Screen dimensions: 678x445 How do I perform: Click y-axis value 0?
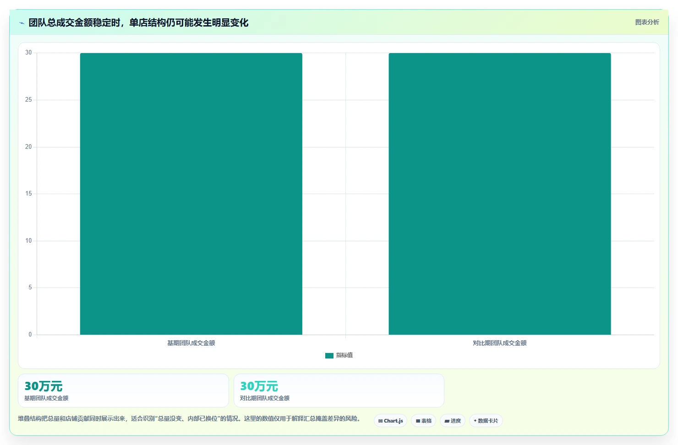[30, 335]
